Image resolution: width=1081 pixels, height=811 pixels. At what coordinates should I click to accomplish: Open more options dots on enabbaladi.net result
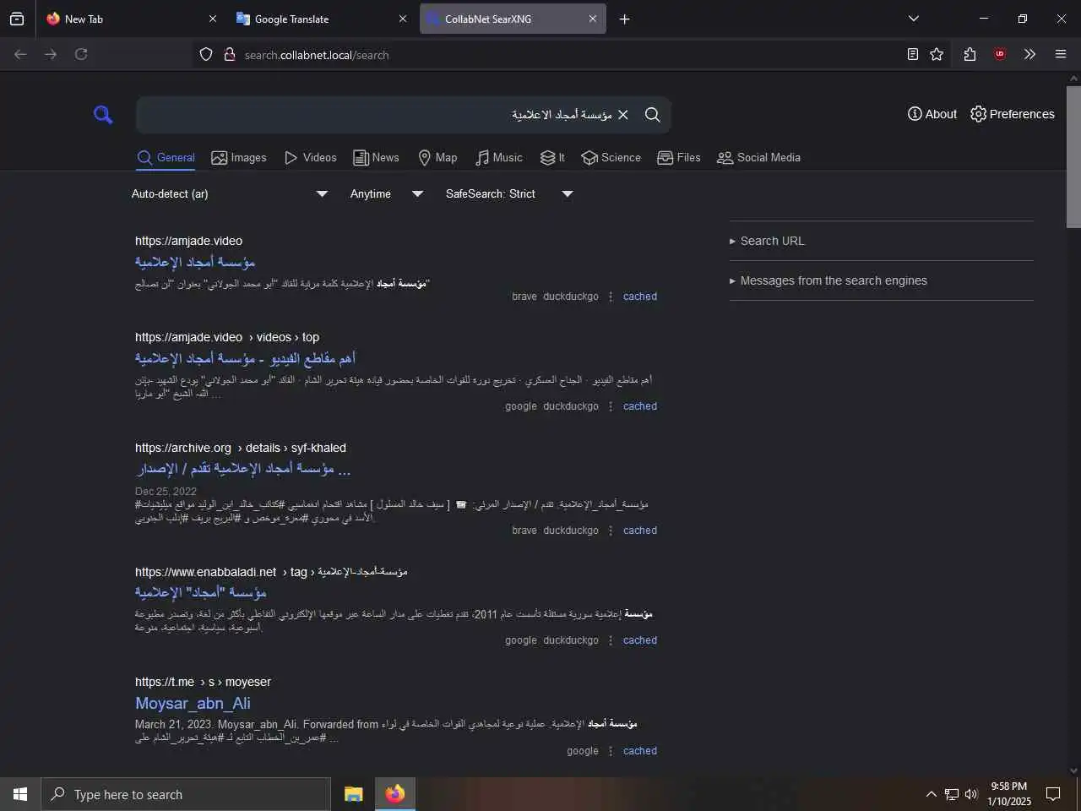(x=611, y=641)
